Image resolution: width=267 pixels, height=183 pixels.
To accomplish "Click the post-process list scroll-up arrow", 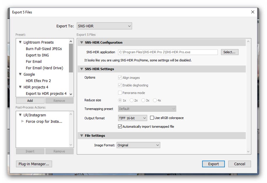I will pos(71,114).
